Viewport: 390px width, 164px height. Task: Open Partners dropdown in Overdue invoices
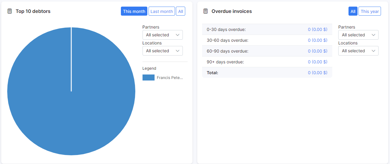[x=358, y=35]
